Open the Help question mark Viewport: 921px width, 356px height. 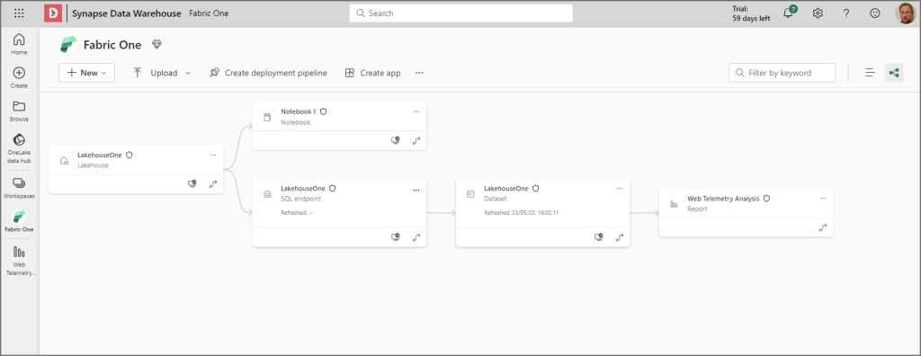click(x=846, y=13)
